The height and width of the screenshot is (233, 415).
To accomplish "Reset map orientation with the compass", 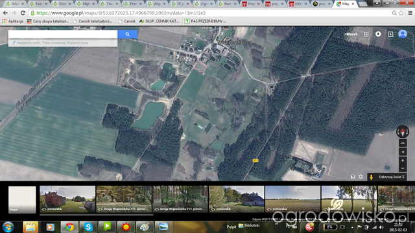I will pos(403,131).
